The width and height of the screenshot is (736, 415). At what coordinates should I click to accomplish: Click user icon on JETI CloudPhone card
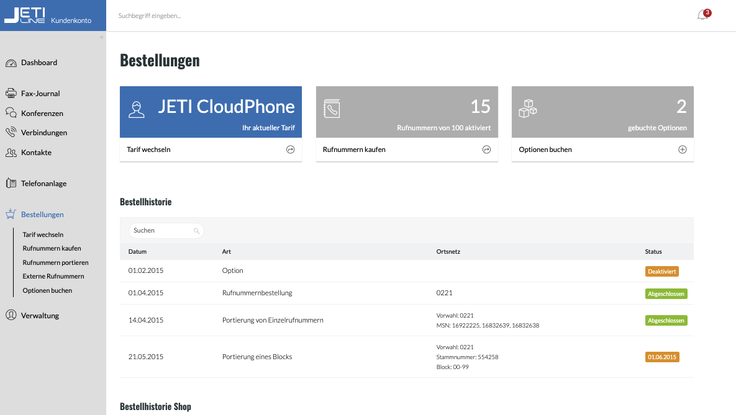pos(137,109)
